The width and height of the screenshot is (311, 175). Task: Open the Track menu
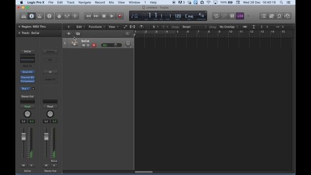point(70,2)
